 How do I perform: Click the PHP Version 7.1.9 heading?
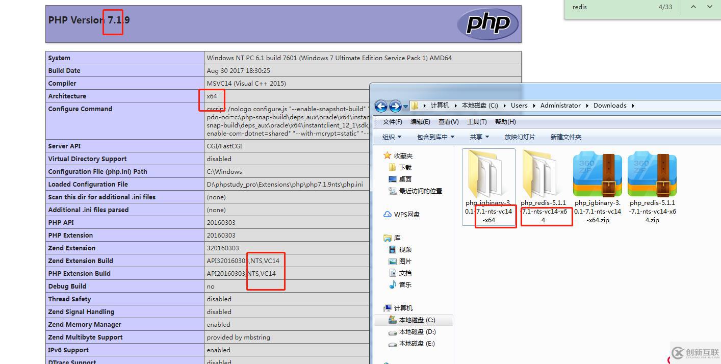tap(89, 20)
